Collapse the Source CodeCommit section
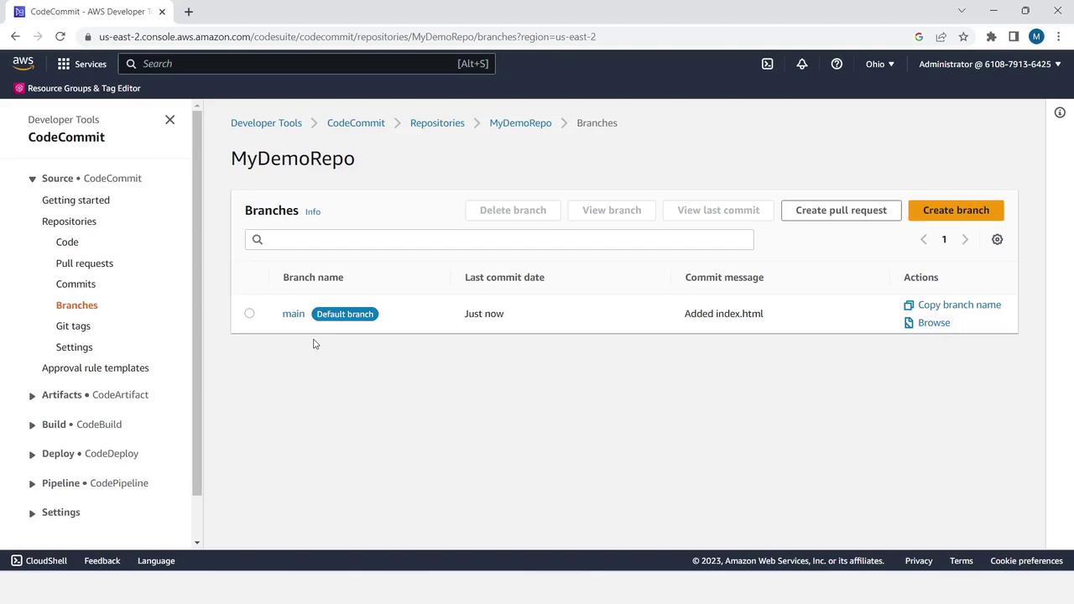This screenshot has width=1074, height=604. click(32, 179)
